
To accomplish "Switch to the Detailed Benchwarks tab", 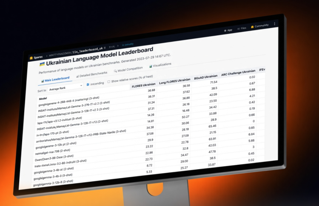I will point(92,75).
